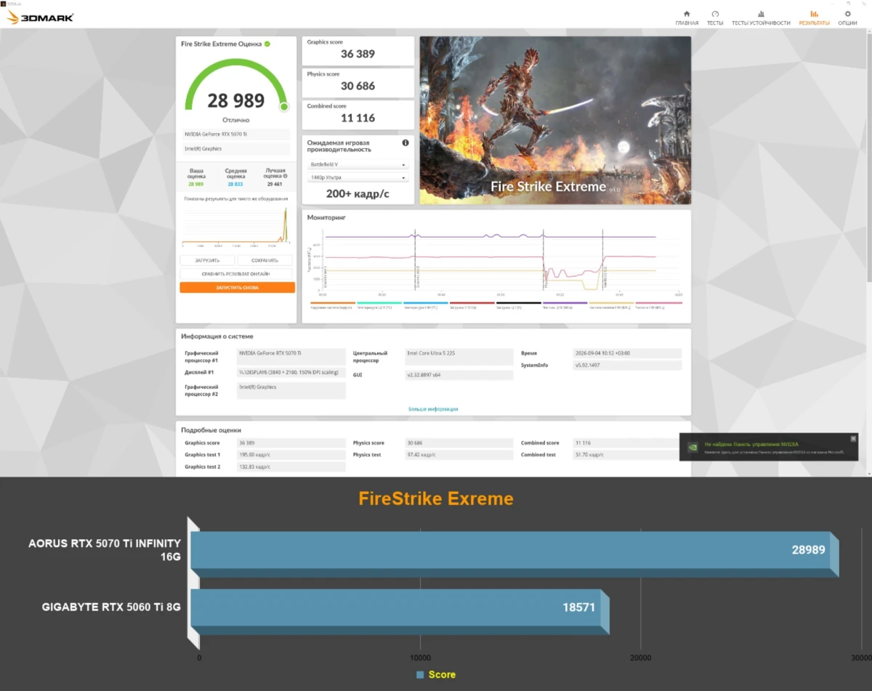Click the Intel Core Ultra 5 225 processor value

coord(459,356)
